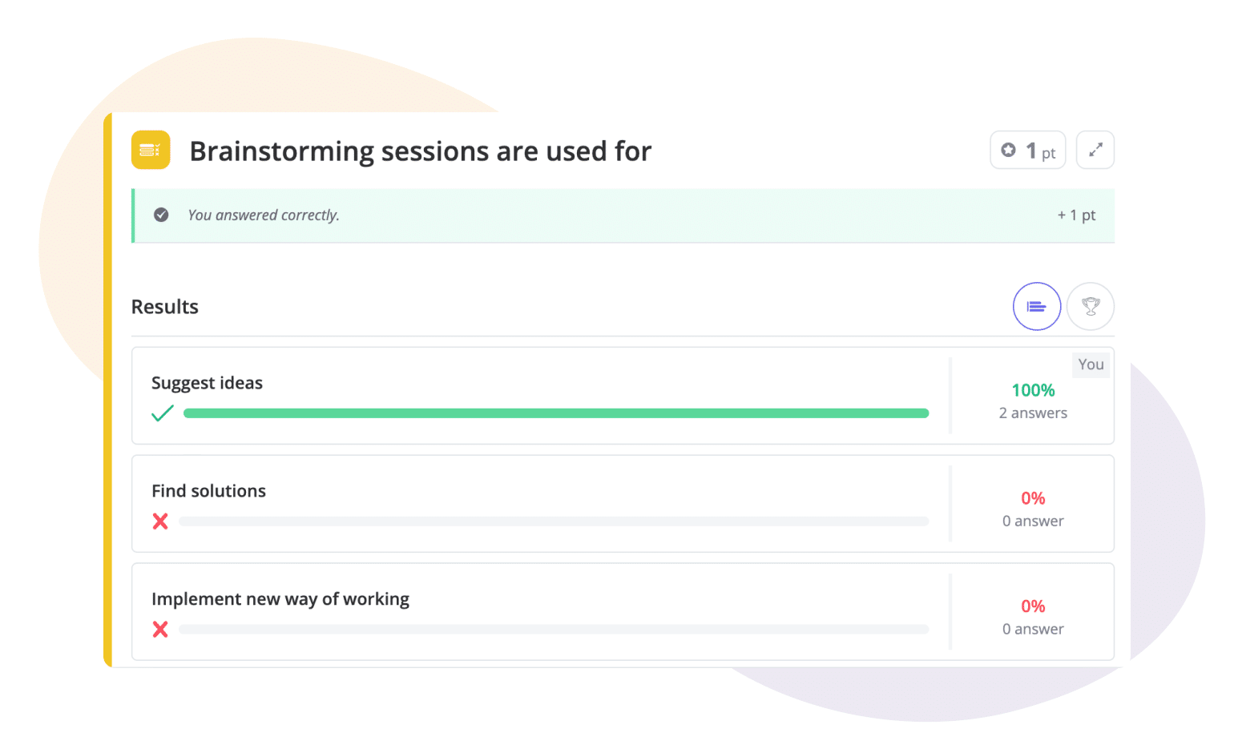Viewport: 1234px width, 741px height.
Task: Select the Find solutions answer
Action: pos(208,491)
